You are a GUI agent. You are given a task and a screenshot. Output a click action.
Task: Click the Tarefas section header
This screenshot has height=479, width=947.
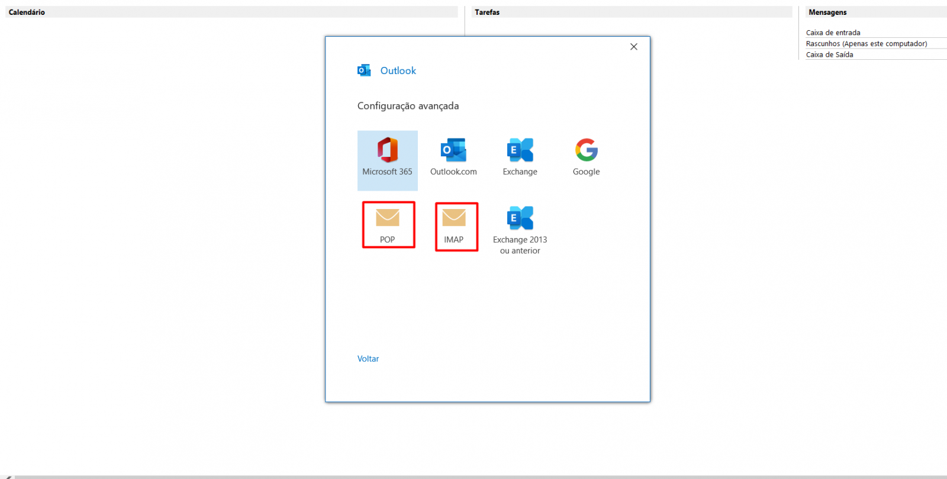pyautogui.click(x=632, y=12)
